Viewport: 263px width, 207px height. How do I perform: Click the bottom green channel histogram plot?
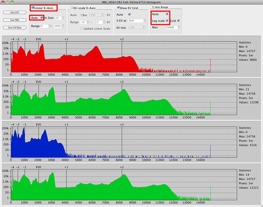coord(124,185)
